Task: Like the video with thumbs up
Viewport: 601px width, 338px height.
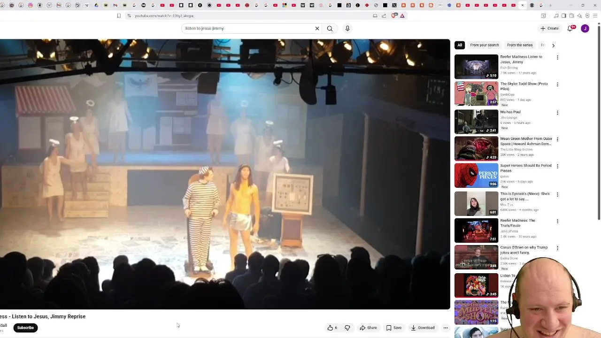Action: (332, 328)
